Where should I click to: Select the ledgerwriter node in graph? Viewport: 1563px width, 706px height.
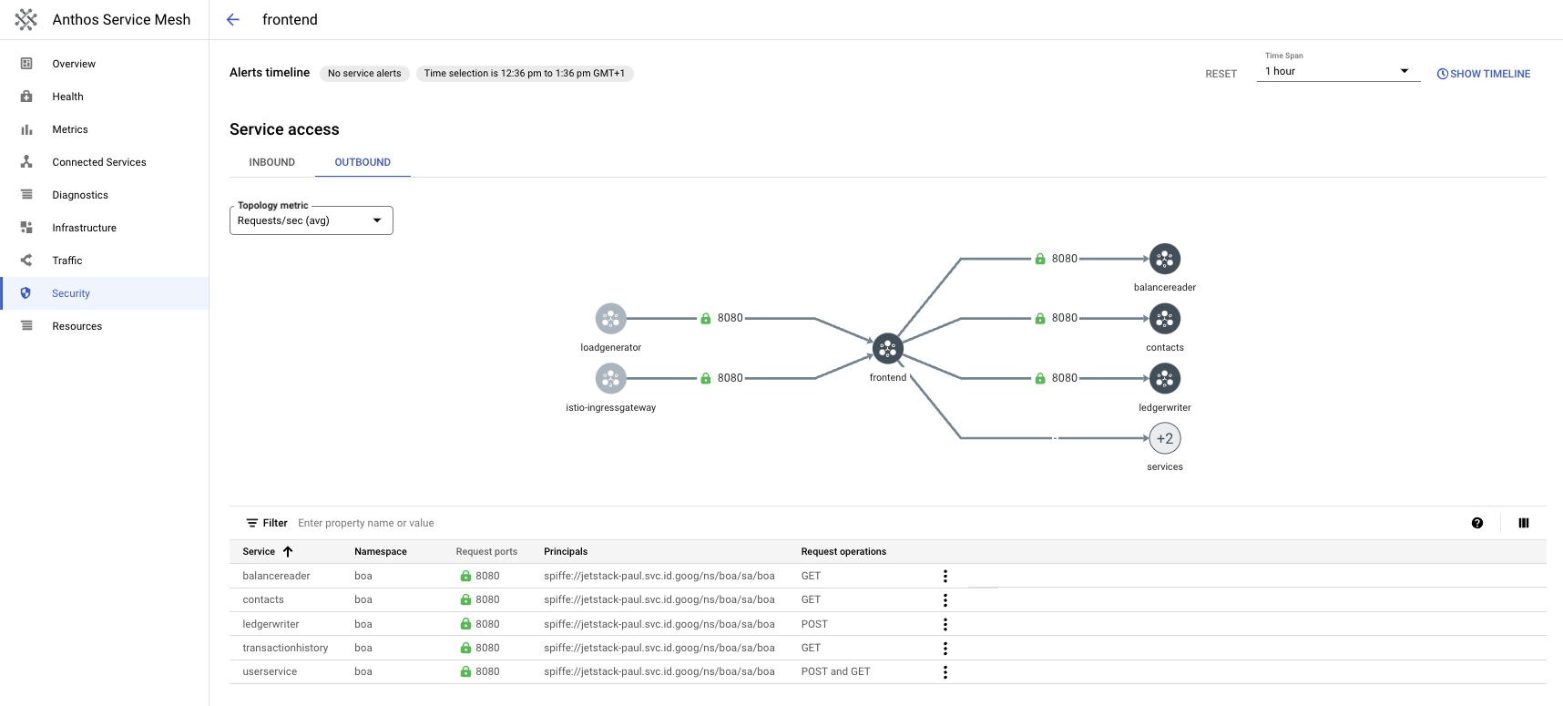pos(1164,379)
